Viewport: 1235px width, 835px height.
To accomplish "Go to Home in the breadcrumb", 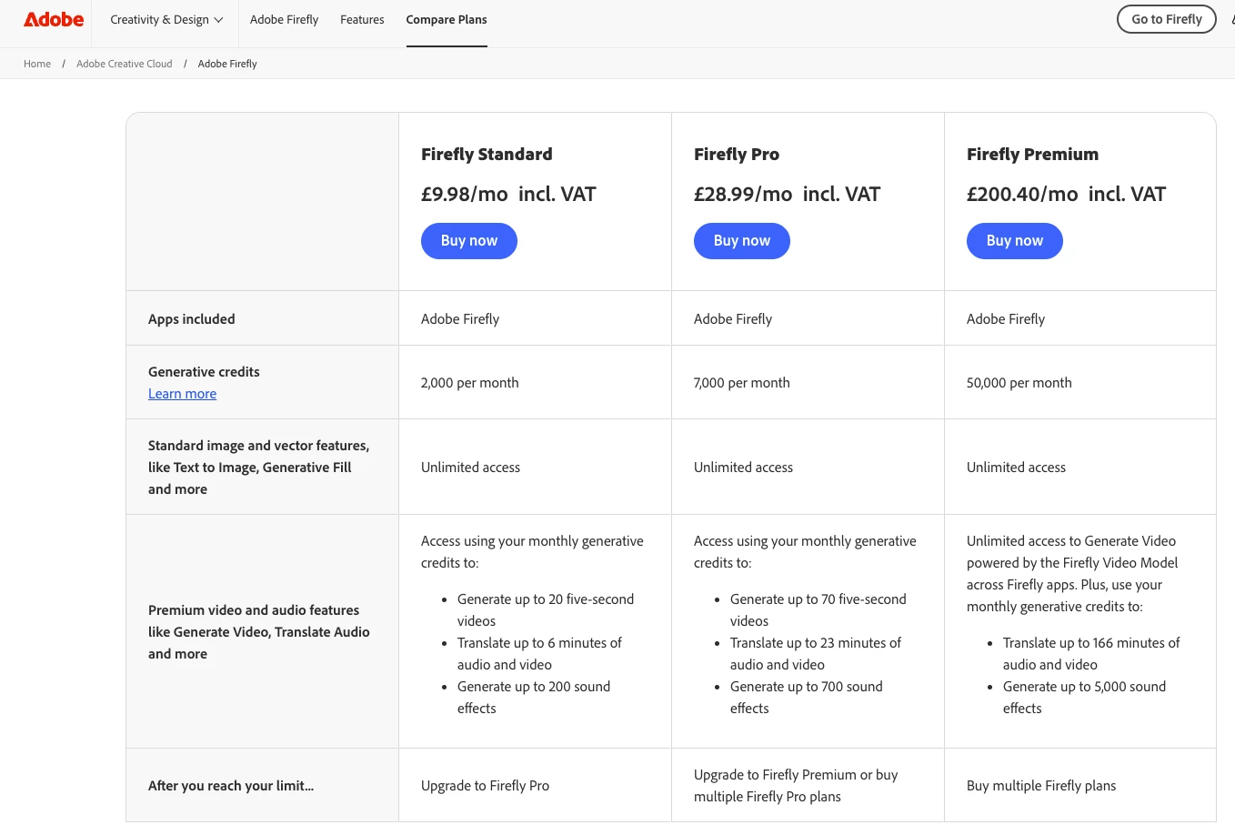I will [37, 64].
